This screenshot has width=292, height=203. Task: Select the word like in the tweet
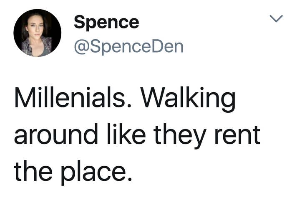(x=126, y=134)
